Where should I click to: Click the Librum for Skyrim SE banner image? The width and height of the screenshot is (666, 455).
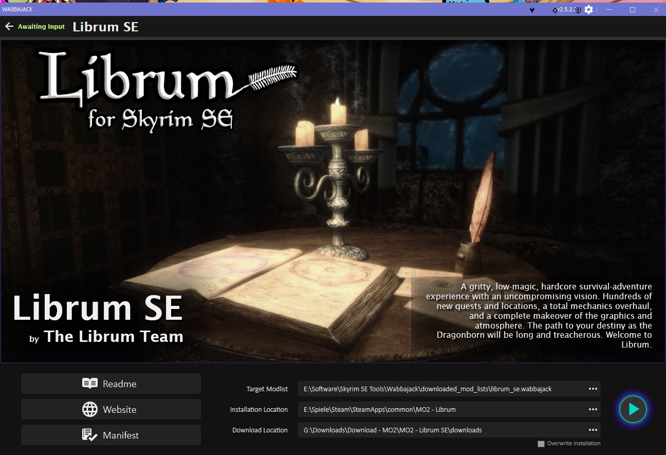point(333,201)
